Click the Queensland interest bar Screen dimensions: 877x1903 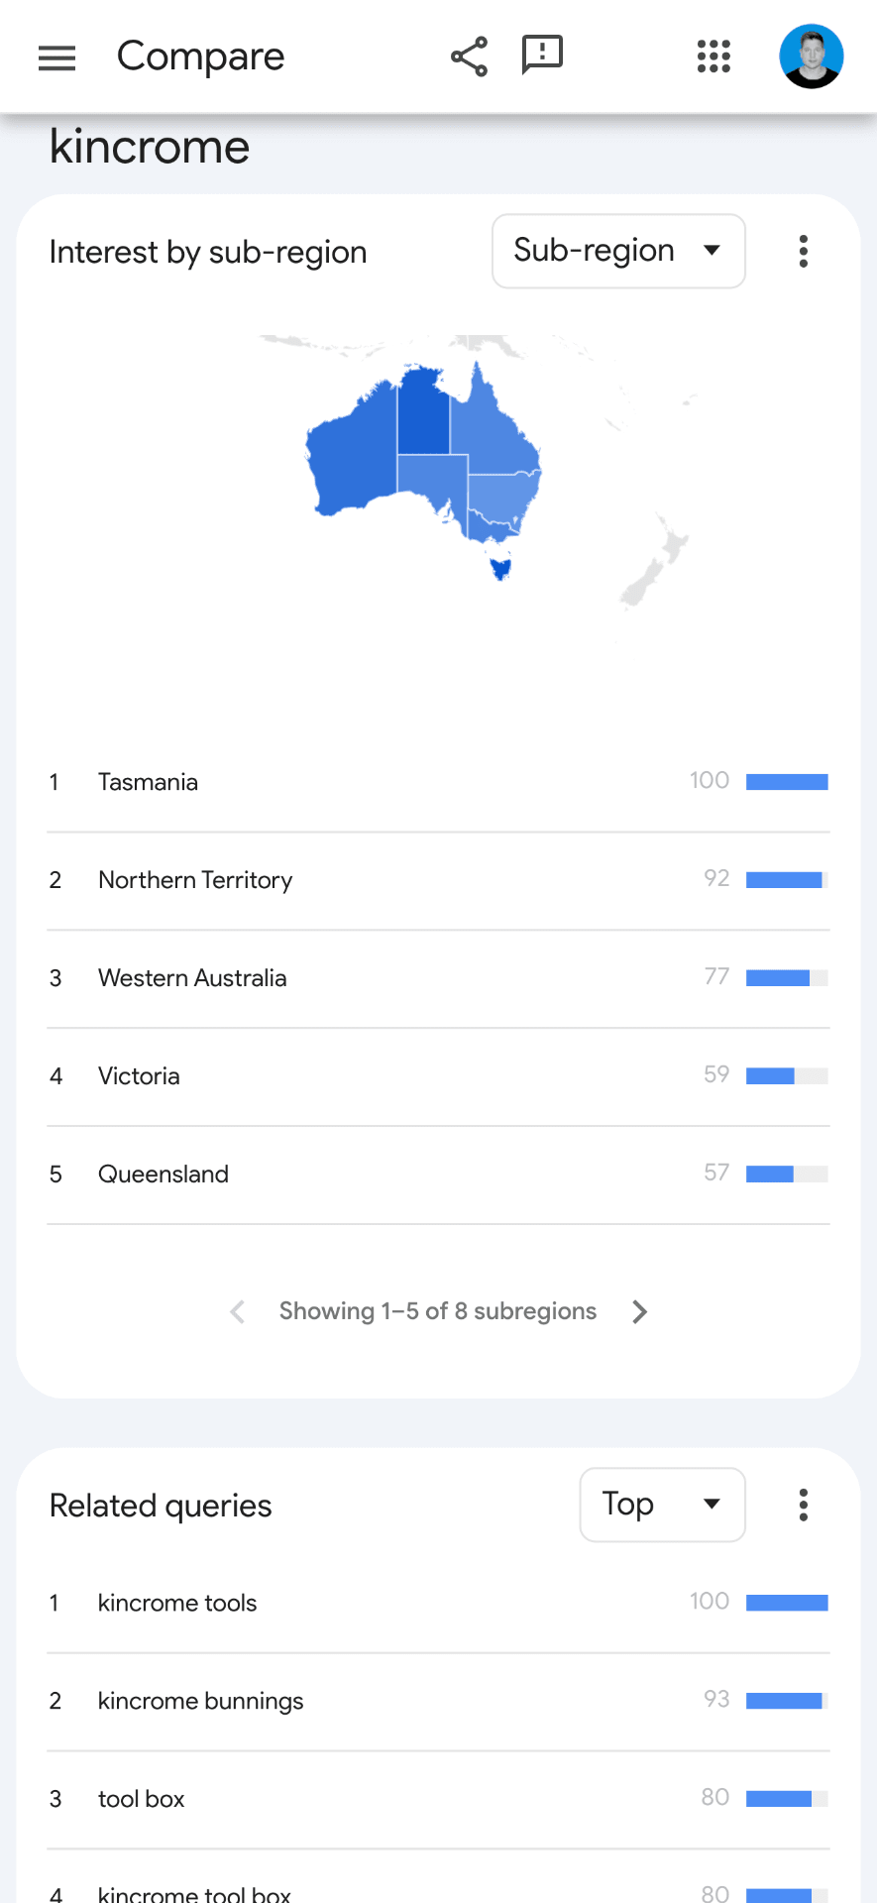(x=787, y=1175)
